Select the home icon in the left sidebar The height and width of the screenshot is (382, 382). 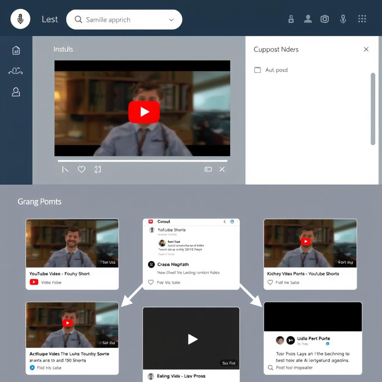tap(15, 50)
